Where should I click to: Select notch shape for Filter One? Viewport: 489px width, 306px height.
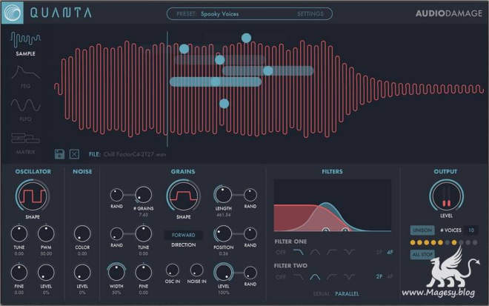[349, 252]
